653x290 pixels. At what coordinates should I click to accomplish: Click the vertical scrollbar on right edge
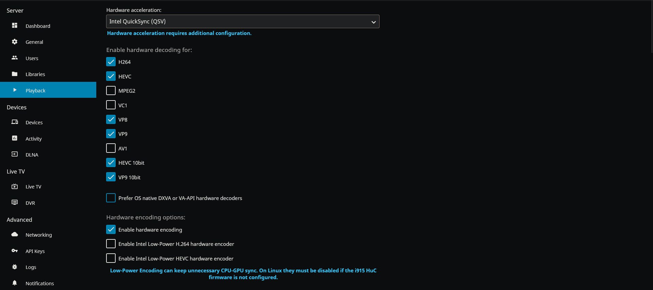[x=651, y=27]
